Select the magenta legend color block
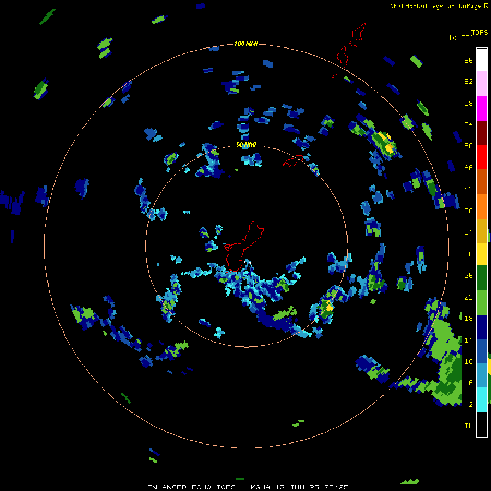The height and width of the screenshot is (491, 491). [x=482, y=109]
